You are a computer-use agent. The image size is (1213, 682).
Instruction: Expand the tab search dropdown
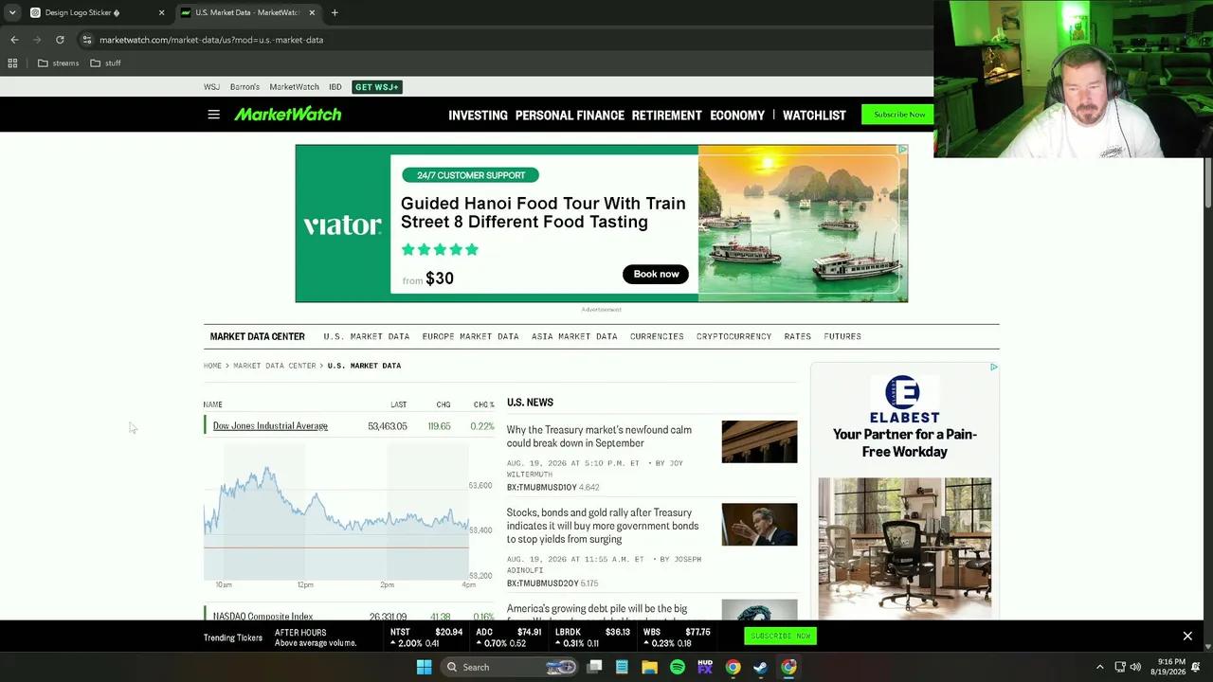(12, 12)
